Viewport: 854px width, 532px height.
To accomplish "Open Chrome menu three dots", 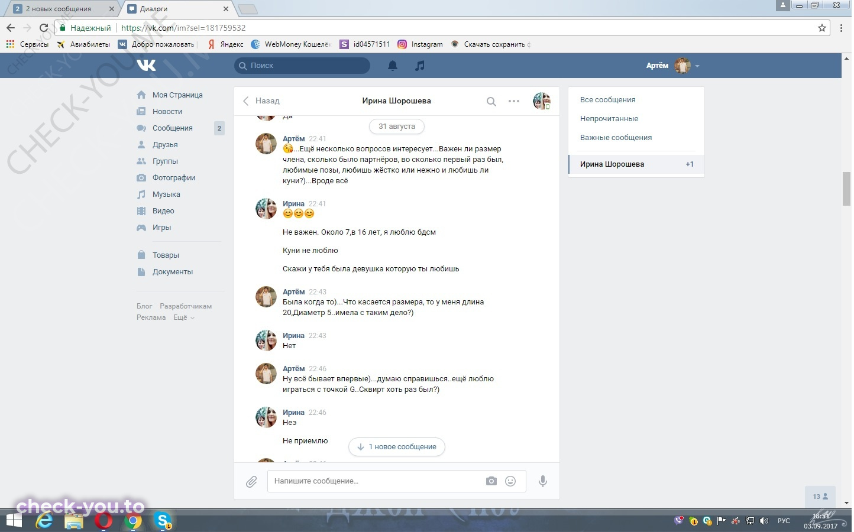I will [842, 28].
